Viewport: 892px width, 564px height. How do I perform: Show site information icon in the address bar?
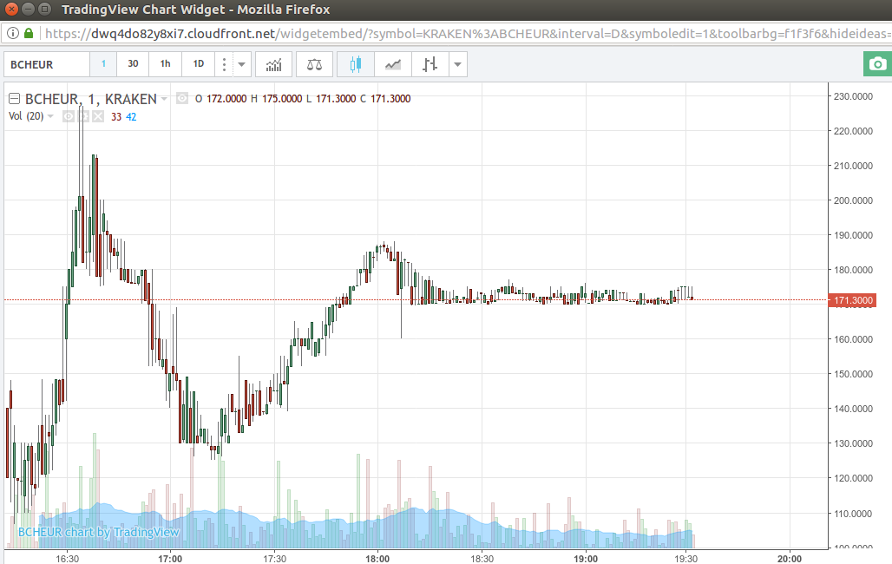click(x=12, y=33)
